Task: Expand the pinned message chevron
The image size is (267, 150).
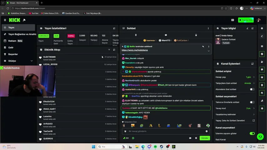Action: (208, 51)
